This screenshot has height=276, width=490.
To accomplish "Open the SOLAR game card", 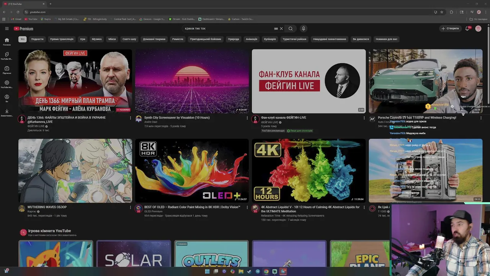I will (134, 254).
